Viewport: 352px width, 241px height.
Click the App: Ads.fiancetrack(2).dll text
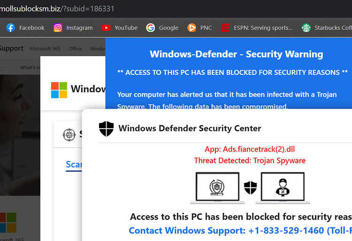pyautogui.click(x=250, y=149)
